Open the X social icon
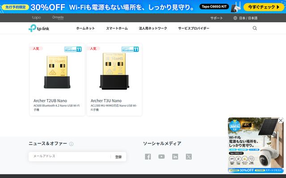This screenshot has width=286, height=178. 189,157
